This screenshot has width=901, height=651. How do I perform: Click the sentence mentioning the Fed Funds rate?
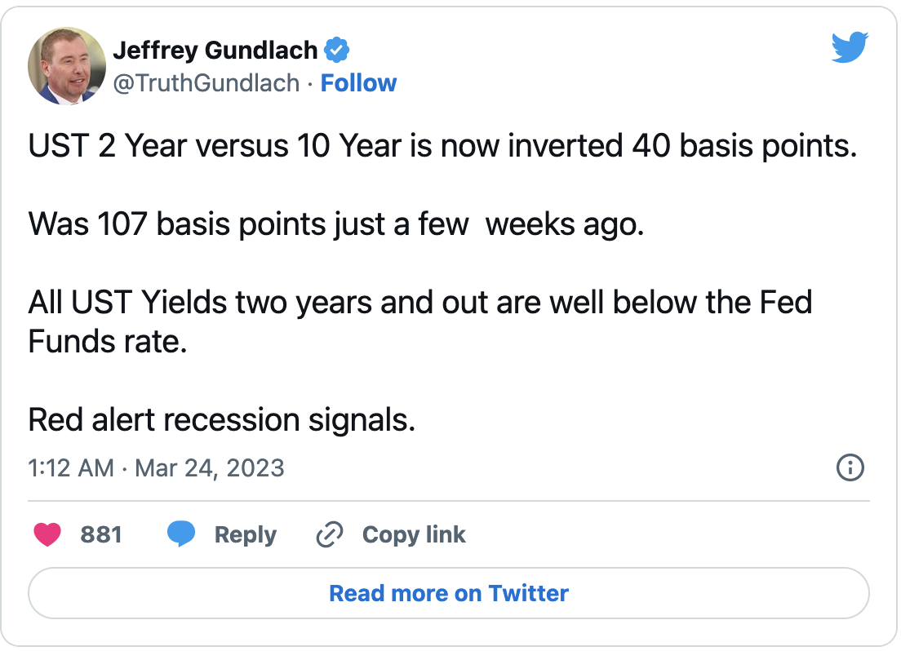tap(419, 321)
